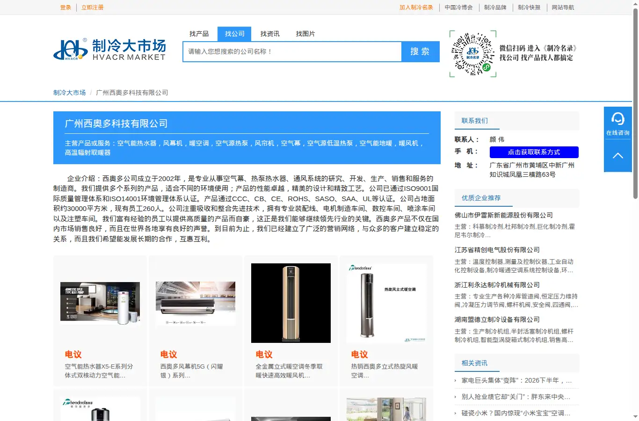Click contact name 颜伟
The image size is (639, 421).
[497, 139]
